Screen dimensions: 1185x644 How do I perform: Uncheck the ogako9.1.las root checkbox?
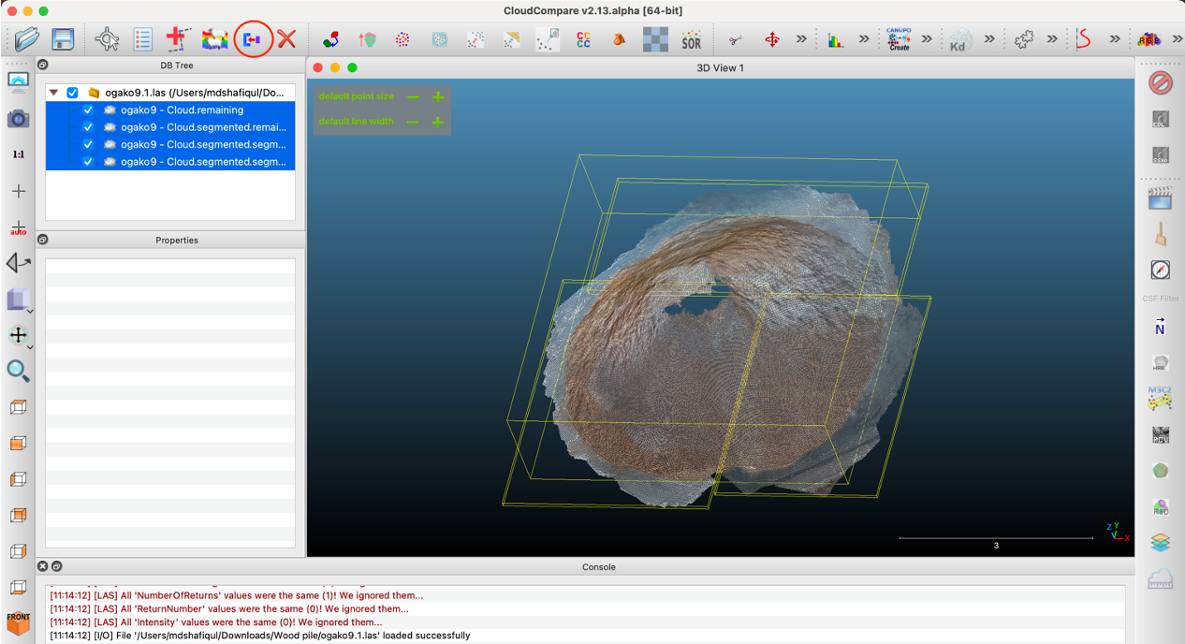(x=72, y=93)
